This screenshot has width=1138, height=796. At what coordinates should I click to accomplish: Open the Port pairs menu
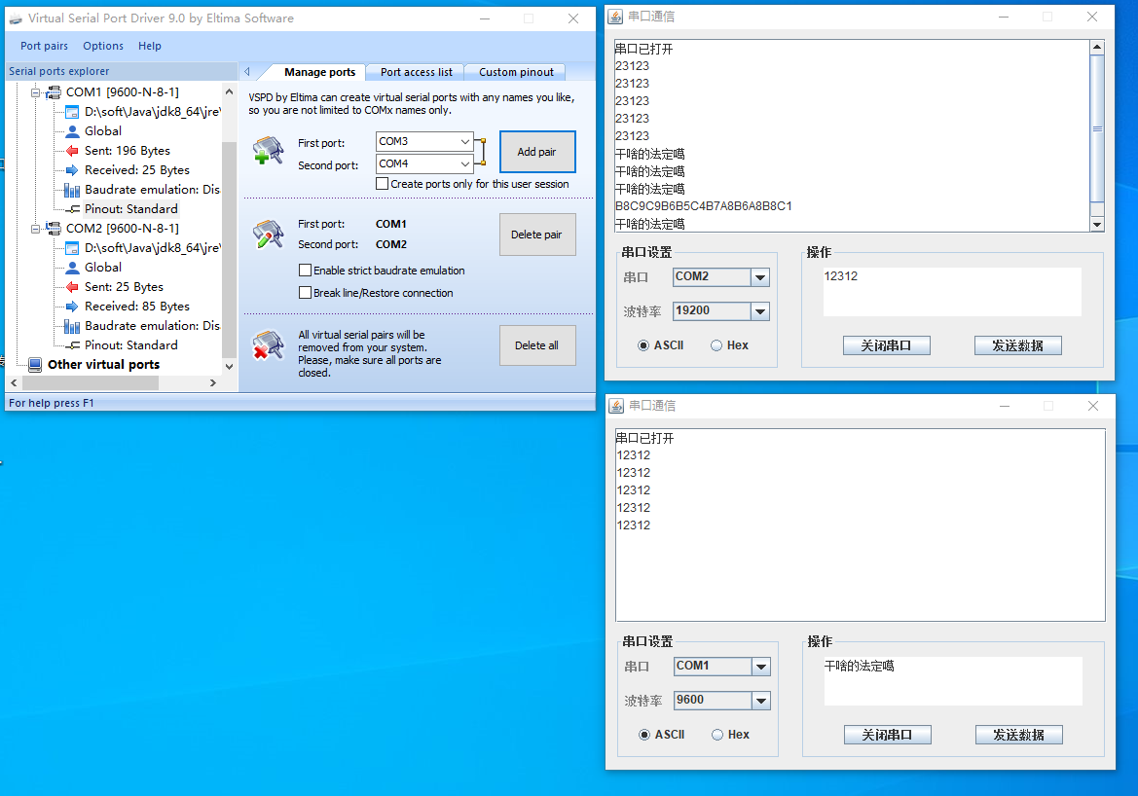pyautogui.click(x=44, y=46)
